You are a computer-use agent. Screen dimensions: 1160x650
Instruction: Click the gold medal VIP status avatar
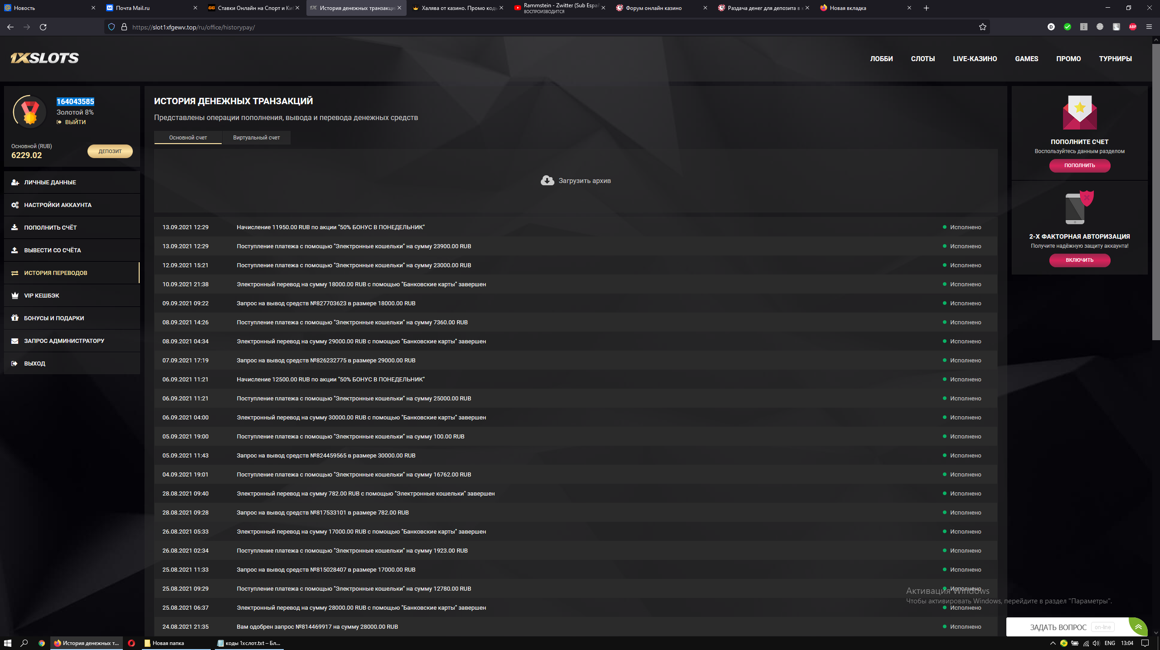coord(30,112)
